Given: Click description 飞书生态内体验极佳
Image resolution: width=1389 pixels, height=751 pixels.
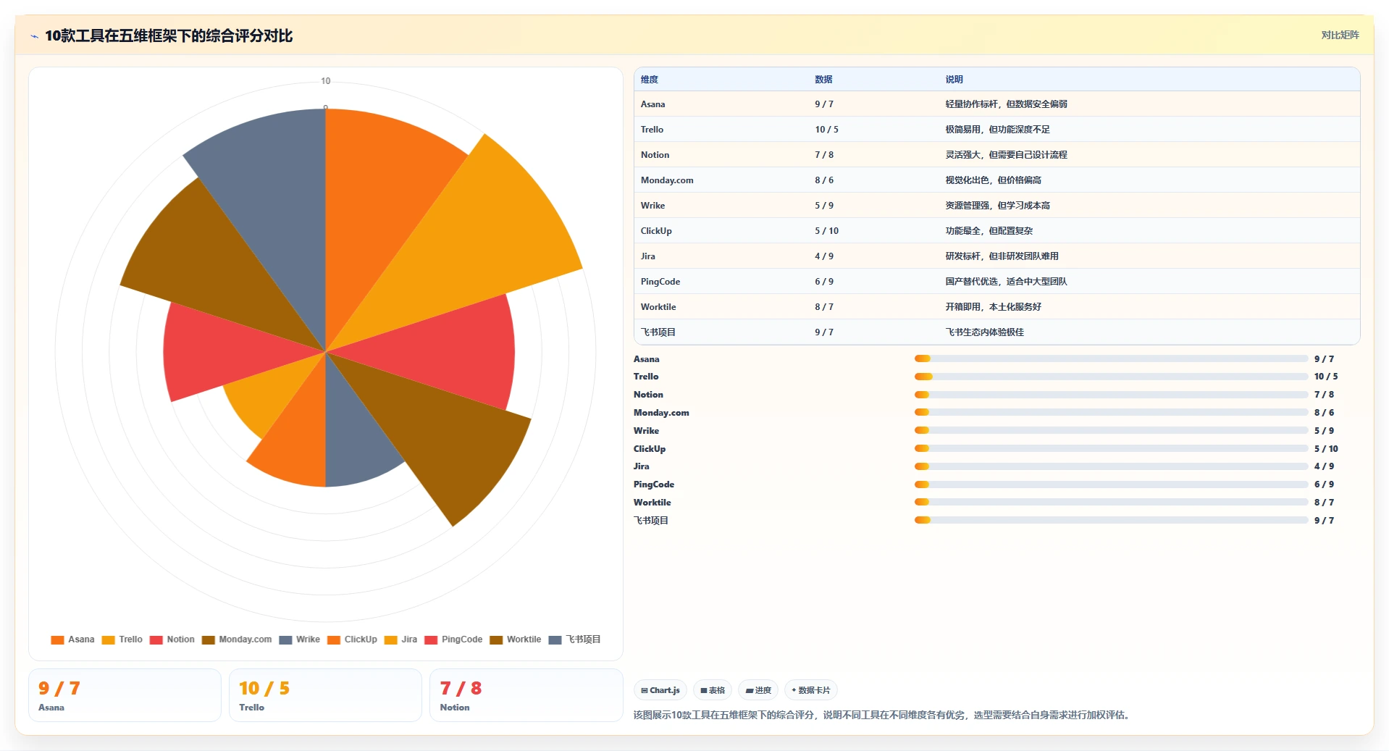Looking at the screenshot, I should coord(984,332).
